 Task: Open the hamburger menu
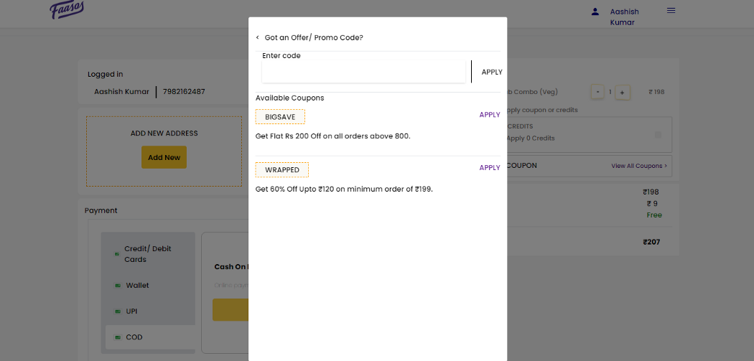pos(671,11)
